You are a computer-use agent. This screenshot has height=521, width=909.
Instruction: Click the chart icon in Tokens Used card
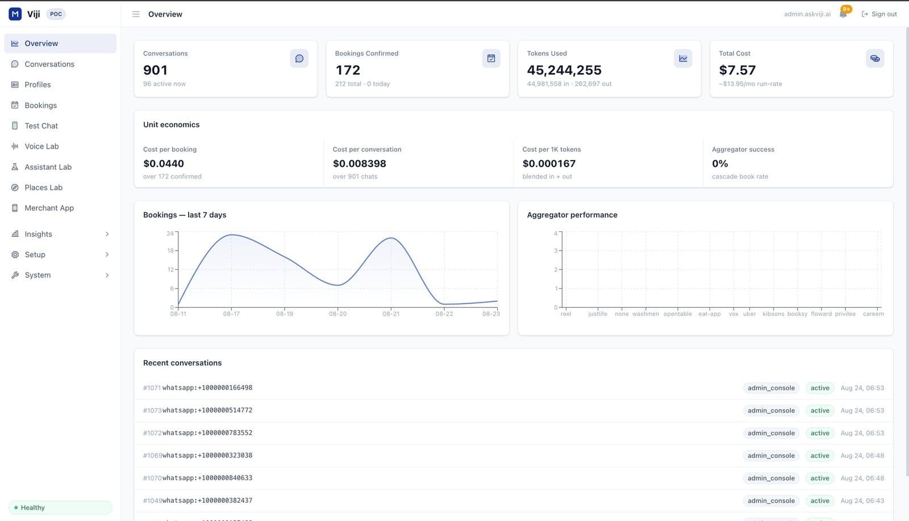point(683,59)
